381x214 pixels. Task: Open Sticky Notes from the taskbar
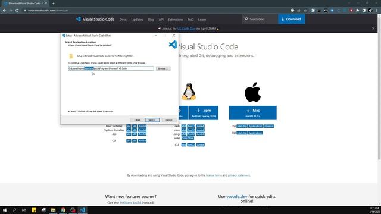34,210
